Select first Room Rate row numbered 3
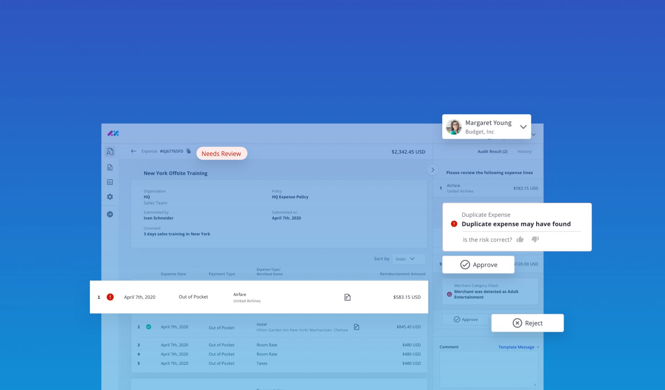This screenshot has width=665, height=390. 279,345
